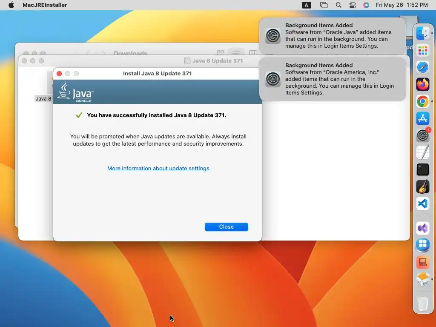Launch GarageBand from the Dock

pos(423,186)
